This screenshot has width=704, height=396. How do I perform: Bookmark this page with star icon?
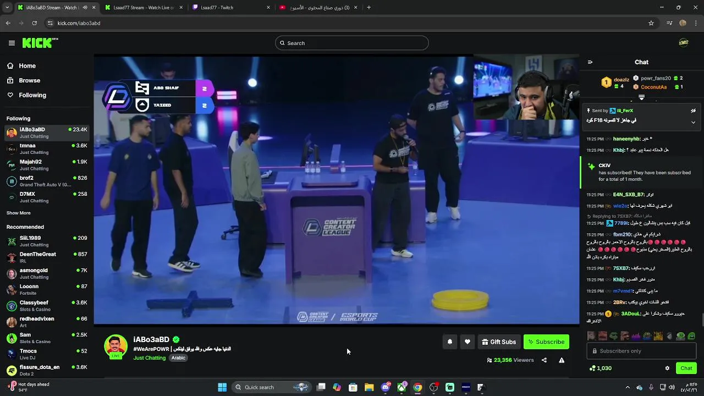tap(651, 23)
